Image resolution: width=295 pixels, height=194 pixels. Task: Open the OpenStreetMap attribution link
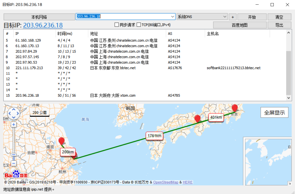point(166,182)
